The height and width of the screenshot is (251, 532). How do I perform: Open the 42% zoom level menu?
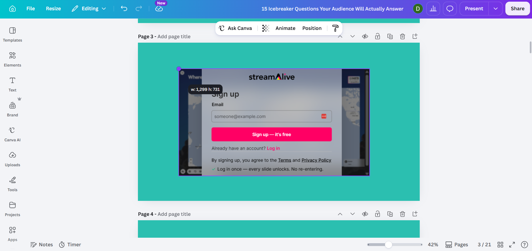[433, 245]
